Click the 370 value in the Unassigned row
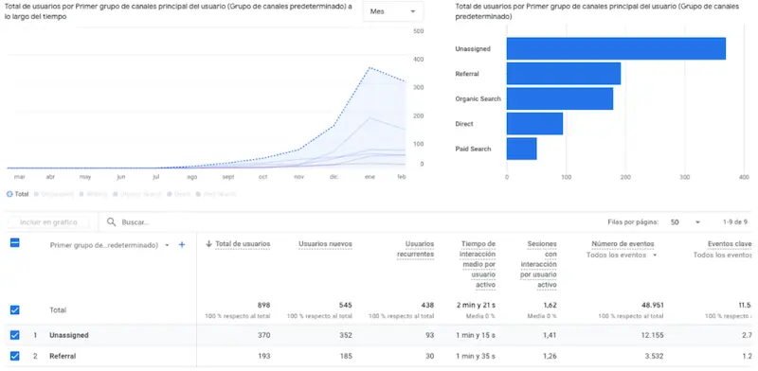This screenshot has height=371, width=758. click(x=264, y=335)
